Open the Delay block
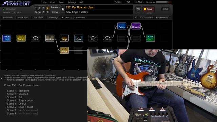This screenshot has width=217, height=122. 122,26
